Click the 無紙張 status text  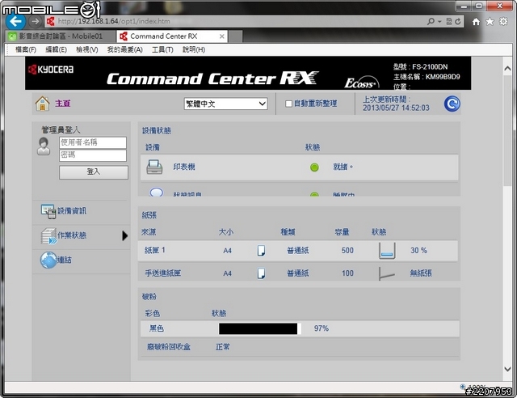tap(421, 273)
